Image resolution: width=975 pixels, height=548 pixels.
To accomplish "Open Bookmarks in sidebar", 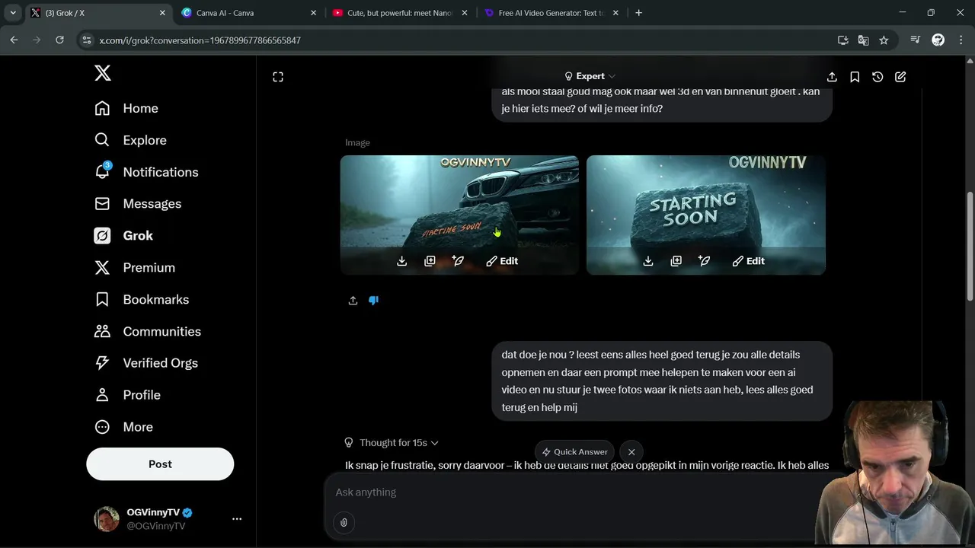I will coord(142,300).
